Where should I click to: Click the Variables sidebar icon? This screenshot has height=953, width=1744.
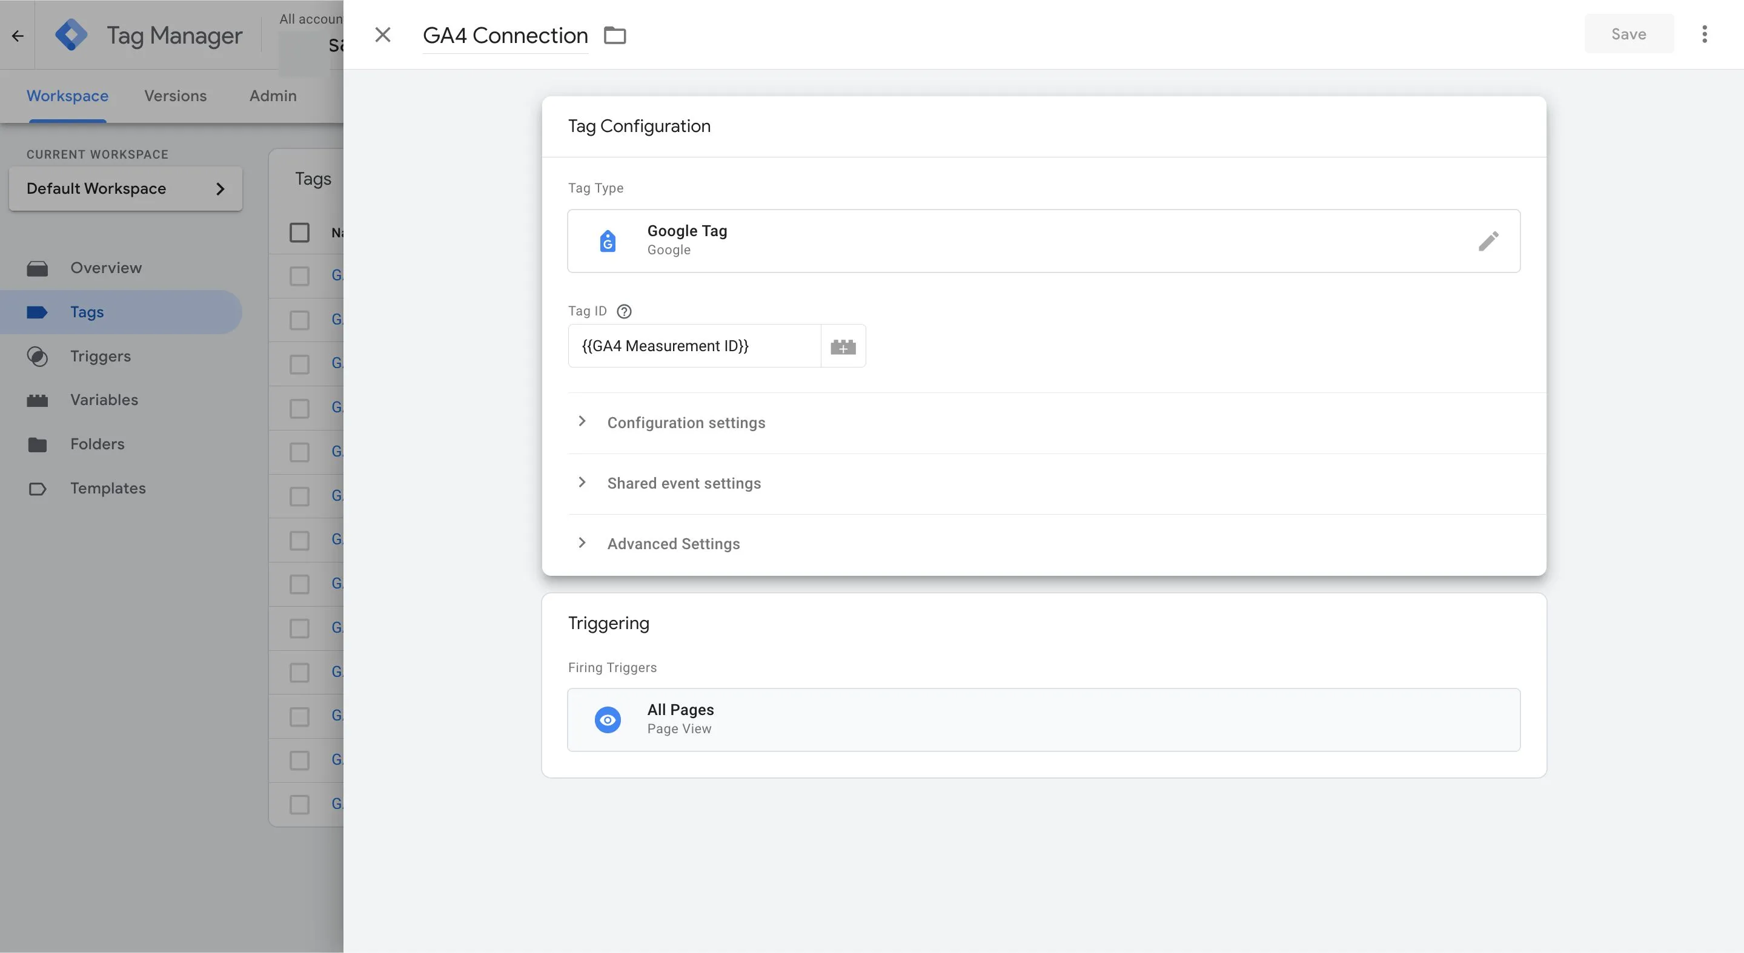pyautogui.click(x=37, y=400)
